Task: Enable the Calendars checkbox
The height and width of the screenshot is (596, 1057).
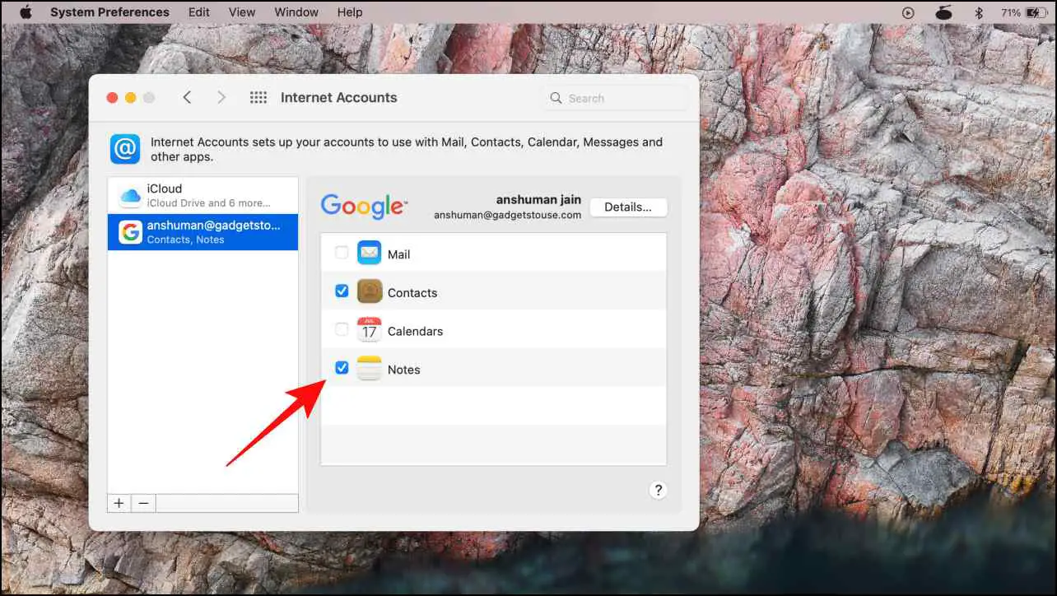Action: pos(342,329)
